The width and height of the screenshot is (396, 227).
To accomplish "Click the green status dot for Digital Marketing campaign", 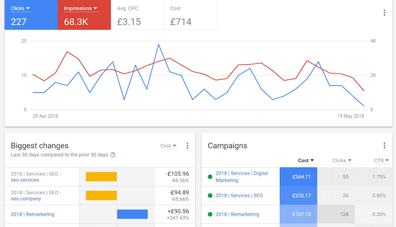I will (210, 176).
